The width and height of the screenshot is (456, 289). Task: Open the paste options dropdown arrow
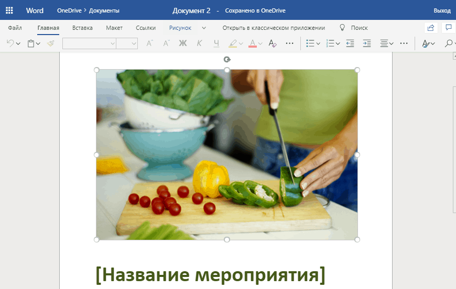(38, 44)
